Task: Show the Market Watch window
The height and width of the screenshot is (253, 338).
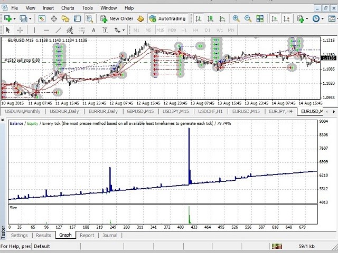Action: pos(42,19)
